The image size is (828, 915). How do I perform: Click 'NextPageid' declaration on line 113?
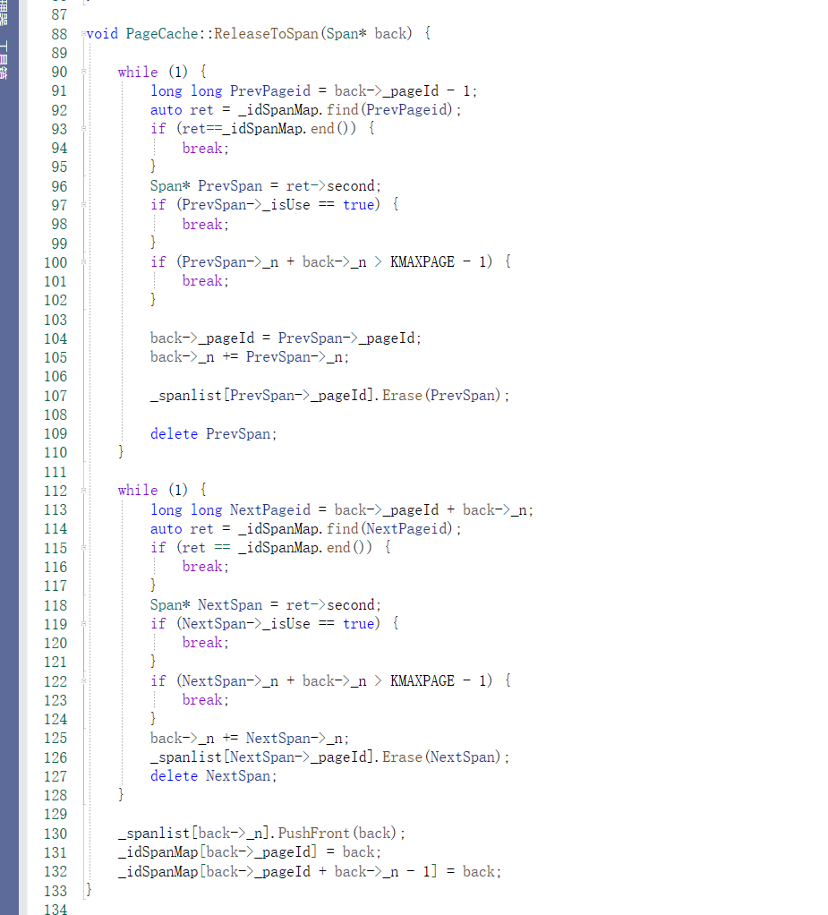(x=270, y=510)
